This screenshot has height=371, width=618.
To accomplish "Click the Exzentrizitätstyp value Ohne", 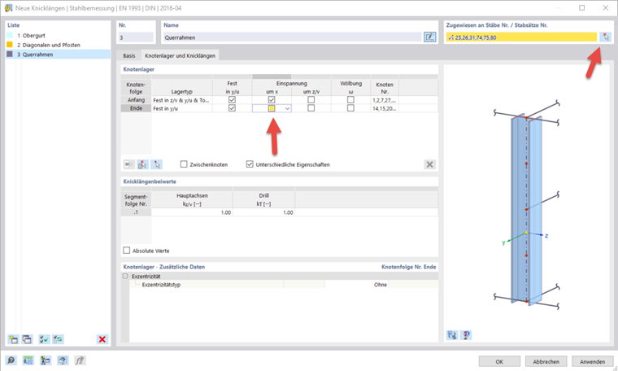I will pyautogui.click(x=356, y=285).
